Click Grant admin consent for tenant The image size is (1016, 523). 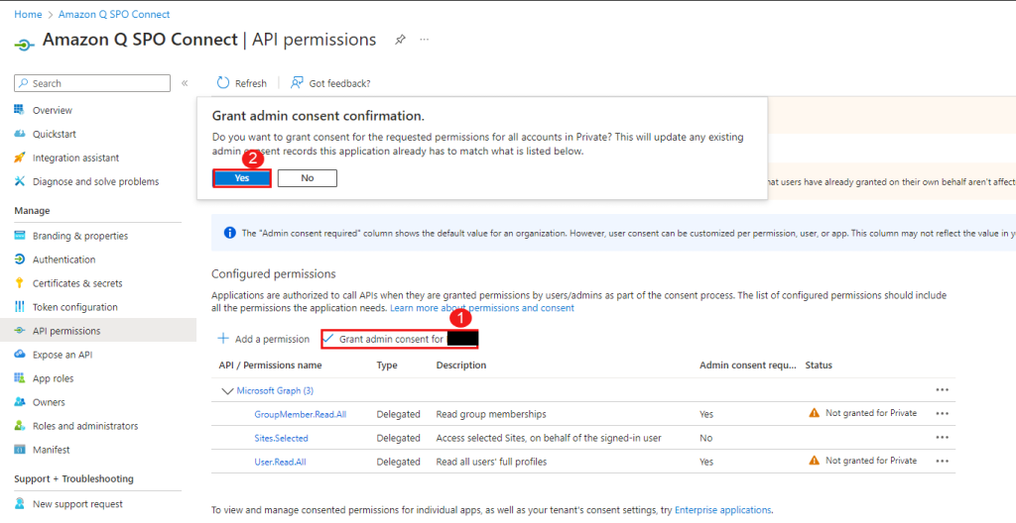point(400,339)
